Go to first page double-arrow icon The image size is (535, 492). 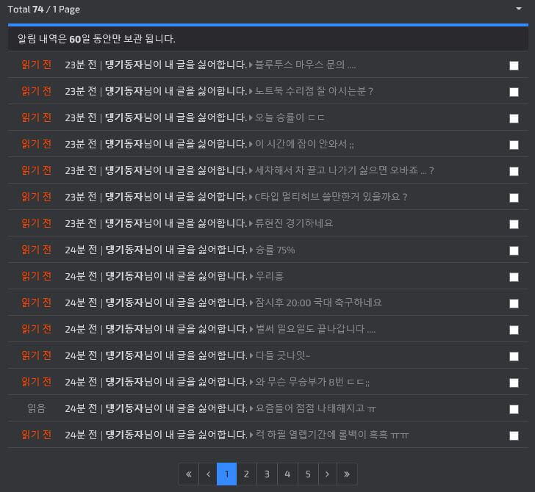click(x=188, y=474)
